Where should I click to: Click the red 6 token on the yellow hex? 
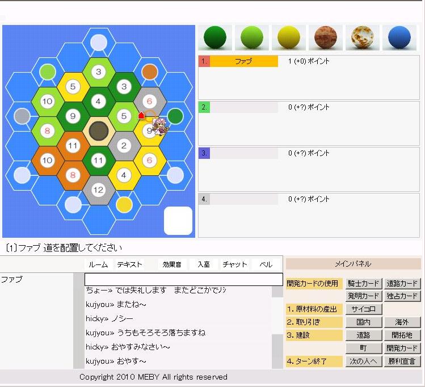149,161
